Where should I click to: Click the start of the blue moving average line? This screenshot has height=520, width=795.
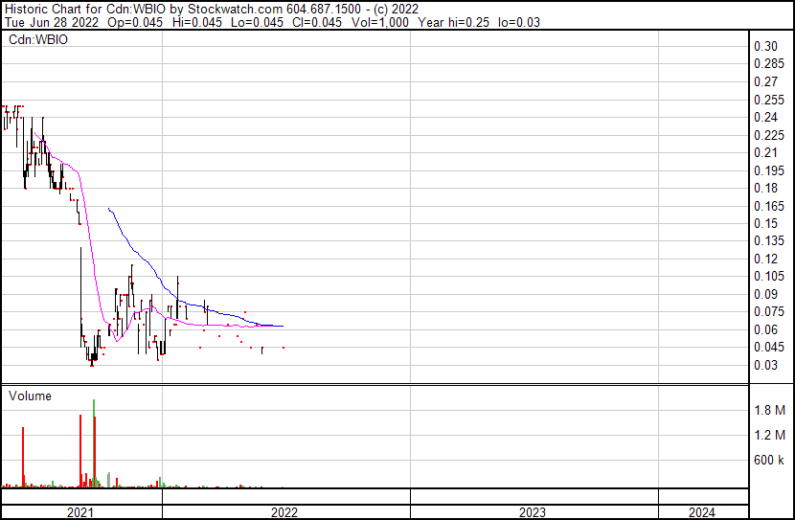(x=109, y=209)
